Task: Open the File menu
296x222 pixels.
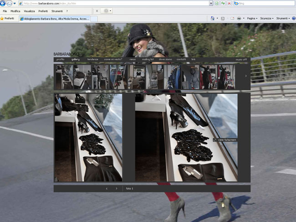Action: click(x=5, y=11)
